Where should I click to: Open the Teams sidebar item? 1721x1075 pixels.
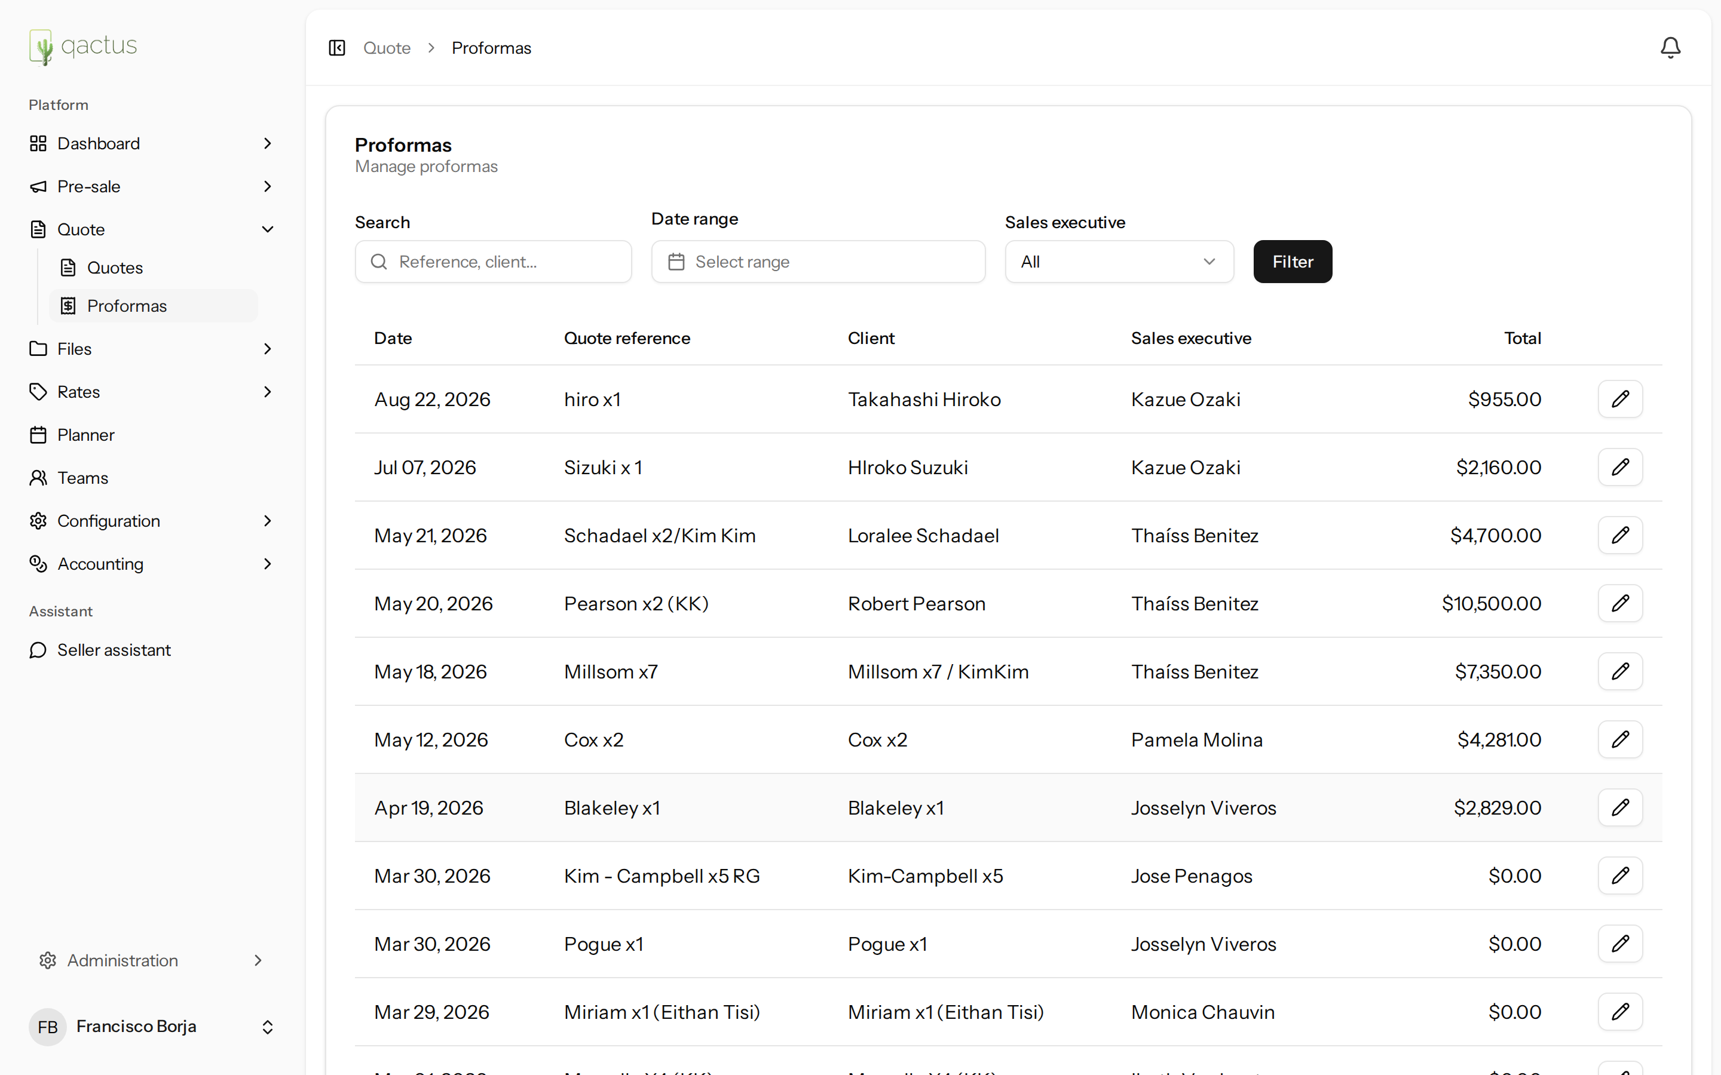tap(152, 478)
